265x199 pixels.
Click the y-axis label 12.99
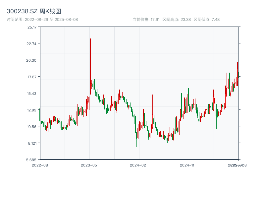32,110
